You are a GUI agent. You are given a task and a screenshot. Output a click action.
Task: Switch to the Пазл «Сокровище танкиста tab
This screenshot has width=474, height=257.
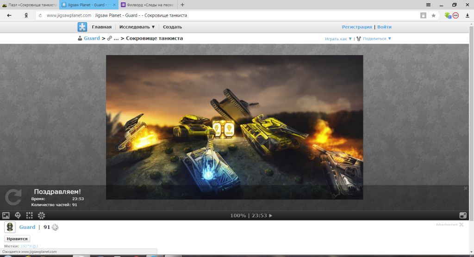point(30,5)
